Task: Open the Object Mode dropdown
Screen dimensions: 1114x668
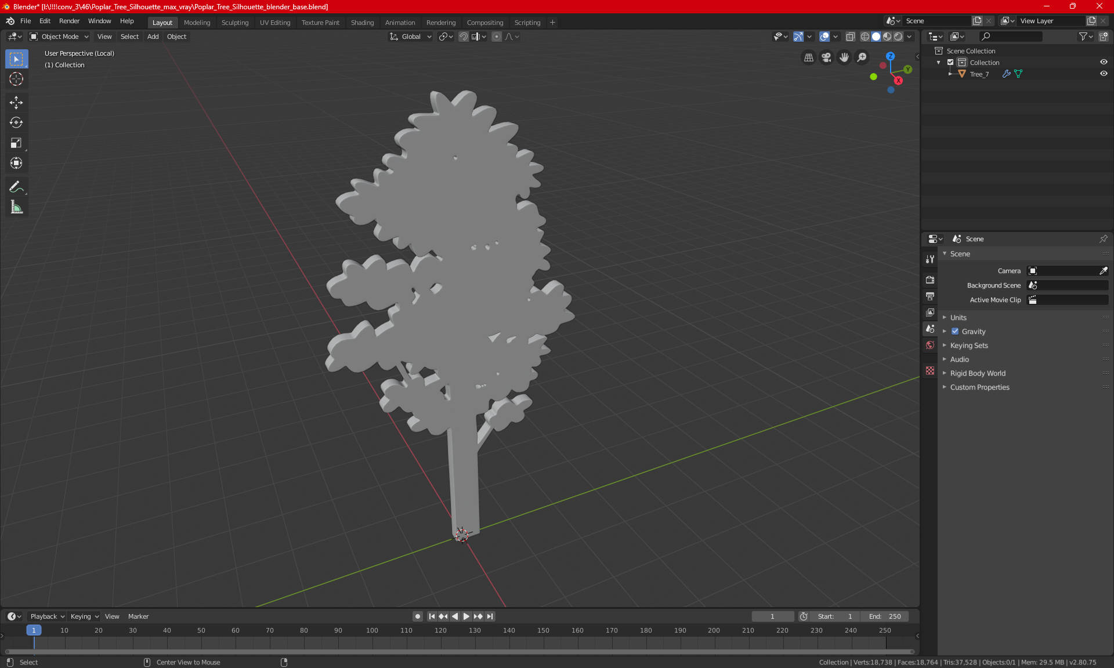Action: coord(59,37)
